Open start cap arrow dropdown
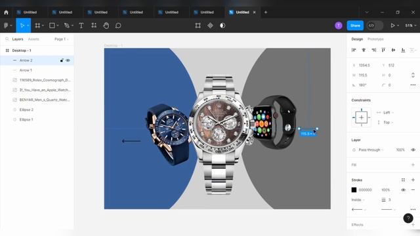 click(x=358, y=209)
